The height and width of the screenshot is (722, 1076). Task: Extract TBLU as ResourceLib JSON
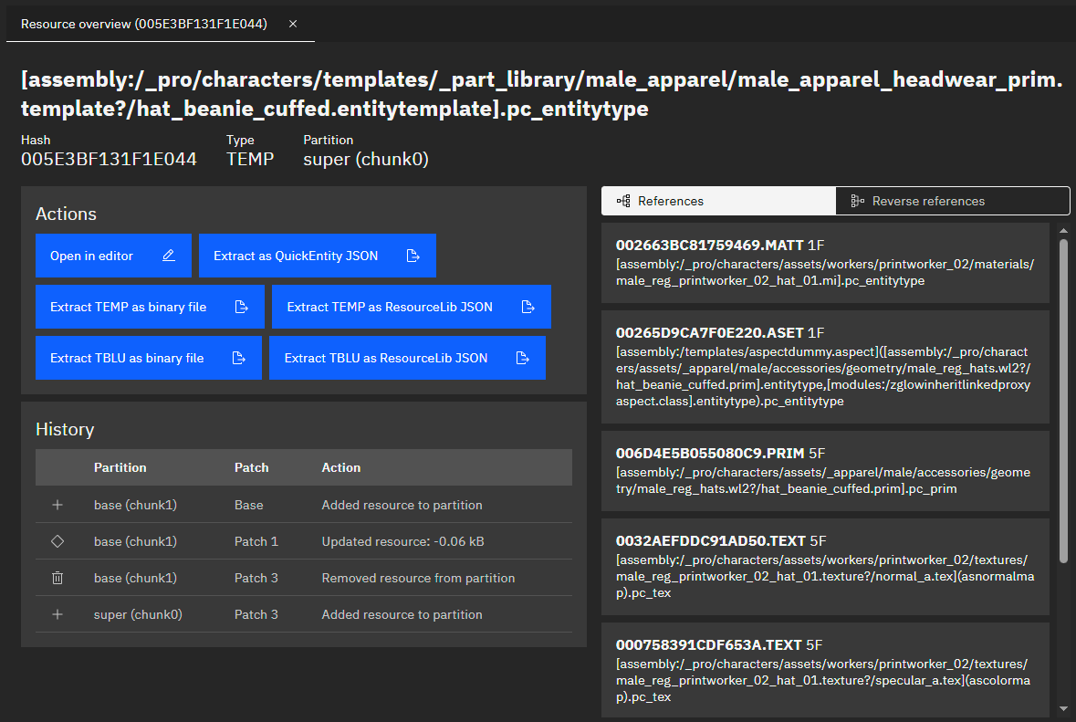tap(407, 358)
